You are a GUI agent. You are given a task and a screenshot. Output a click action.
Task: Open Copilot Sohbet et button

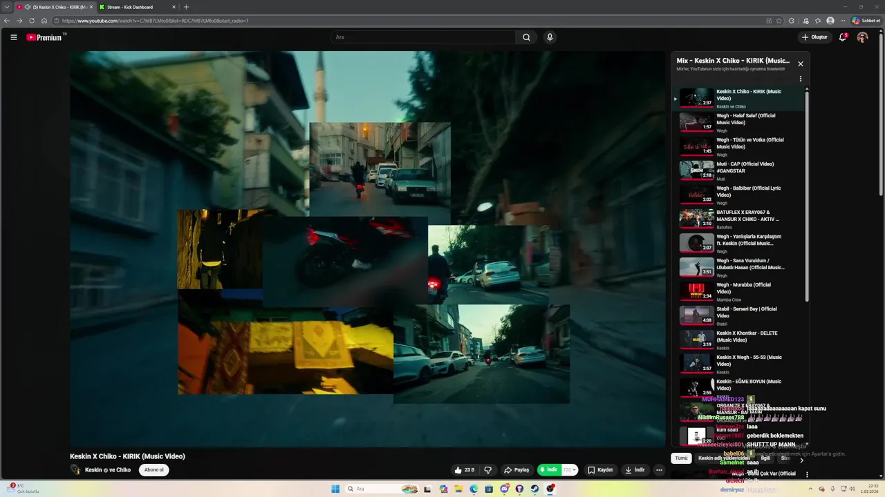pyautogui.click(x=866, y=21)
